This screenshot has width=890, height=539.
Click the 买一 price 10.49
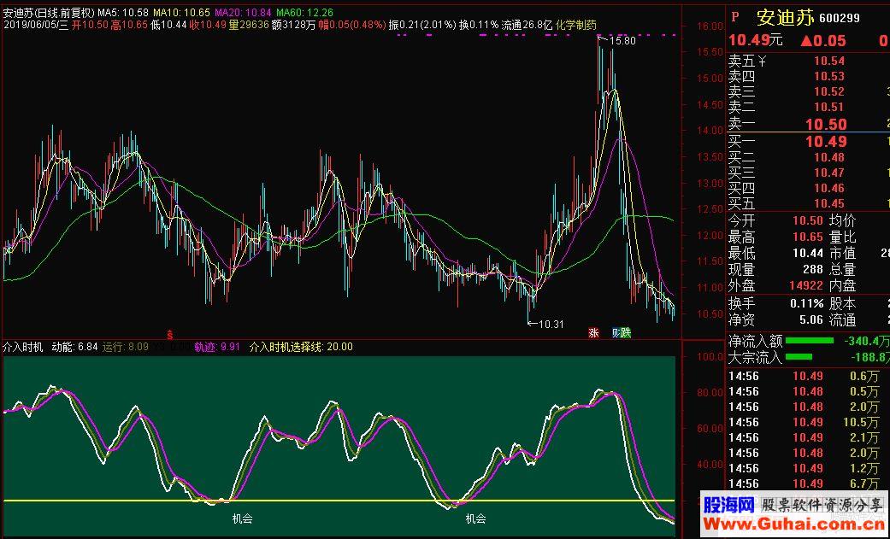click(x=827, y=141)
